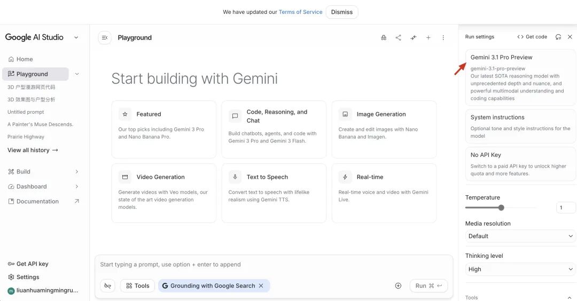Click the Google AI Studio logo text
The width and height of the screenshot is (577, 301).
click(x=34, y=37)
